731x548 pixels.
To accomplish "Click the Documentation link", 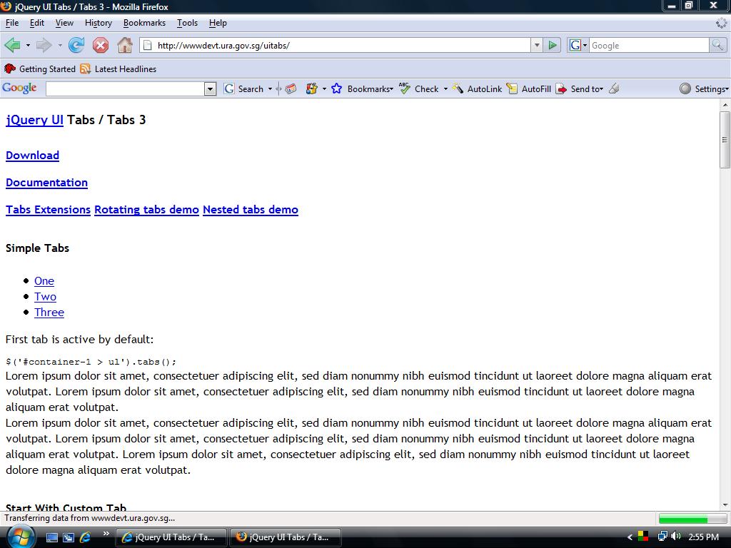I will click(46, 183).
